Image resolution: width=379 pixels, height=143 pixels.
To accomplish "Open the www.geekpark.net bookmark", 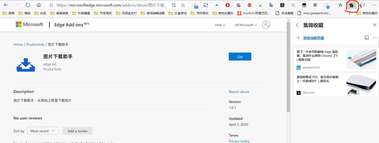I will (x=314, y=13).
